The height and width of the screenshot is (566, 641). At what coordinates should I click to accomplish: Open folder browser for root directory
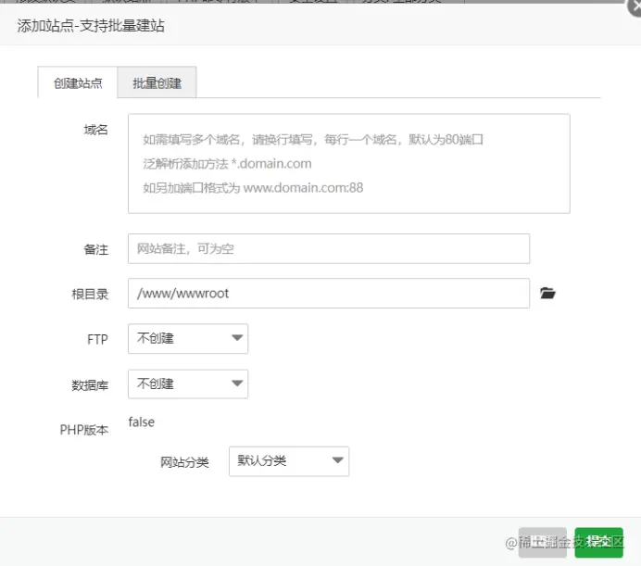point(547,293)
